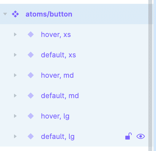
Task: Expand the default, lg variant
Action: tap(15, 136)
